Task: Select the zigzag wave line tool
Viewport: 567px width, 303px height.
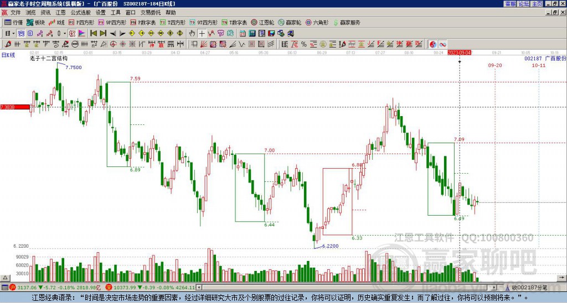Action: [x=241, y=44]
